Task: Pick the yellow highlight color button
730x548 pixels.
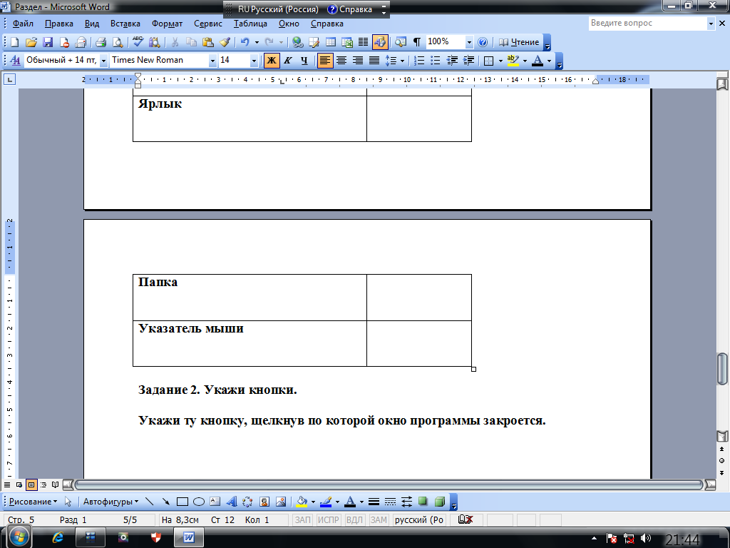Action: coord(513,60)
